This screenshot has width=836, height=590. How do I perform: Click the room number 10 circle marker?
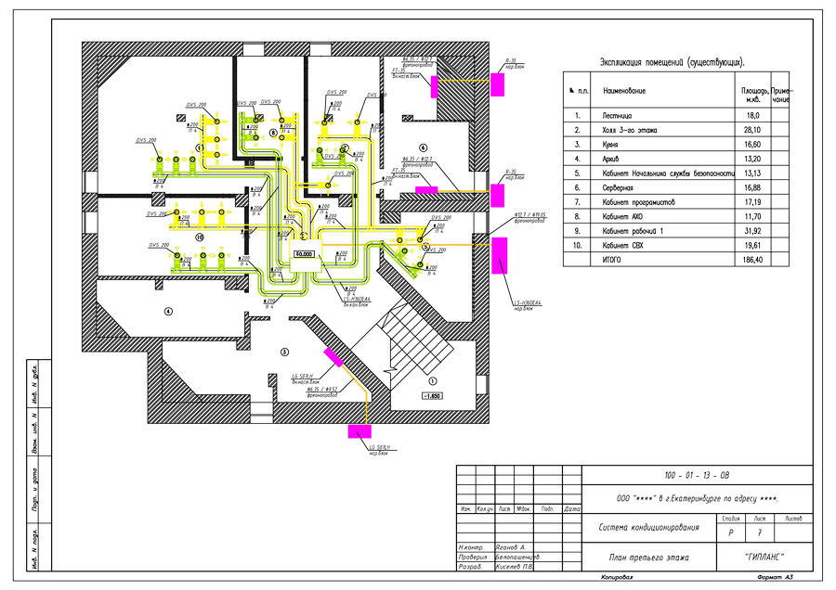tap(199, 237)
